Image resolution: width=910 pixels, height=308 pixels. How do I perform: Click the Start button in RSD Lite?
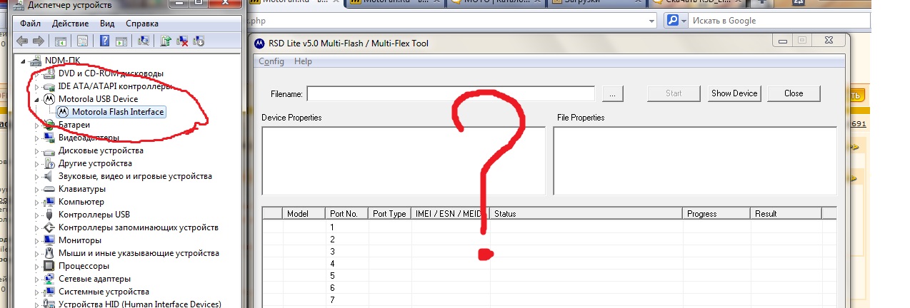pos(673,93)
